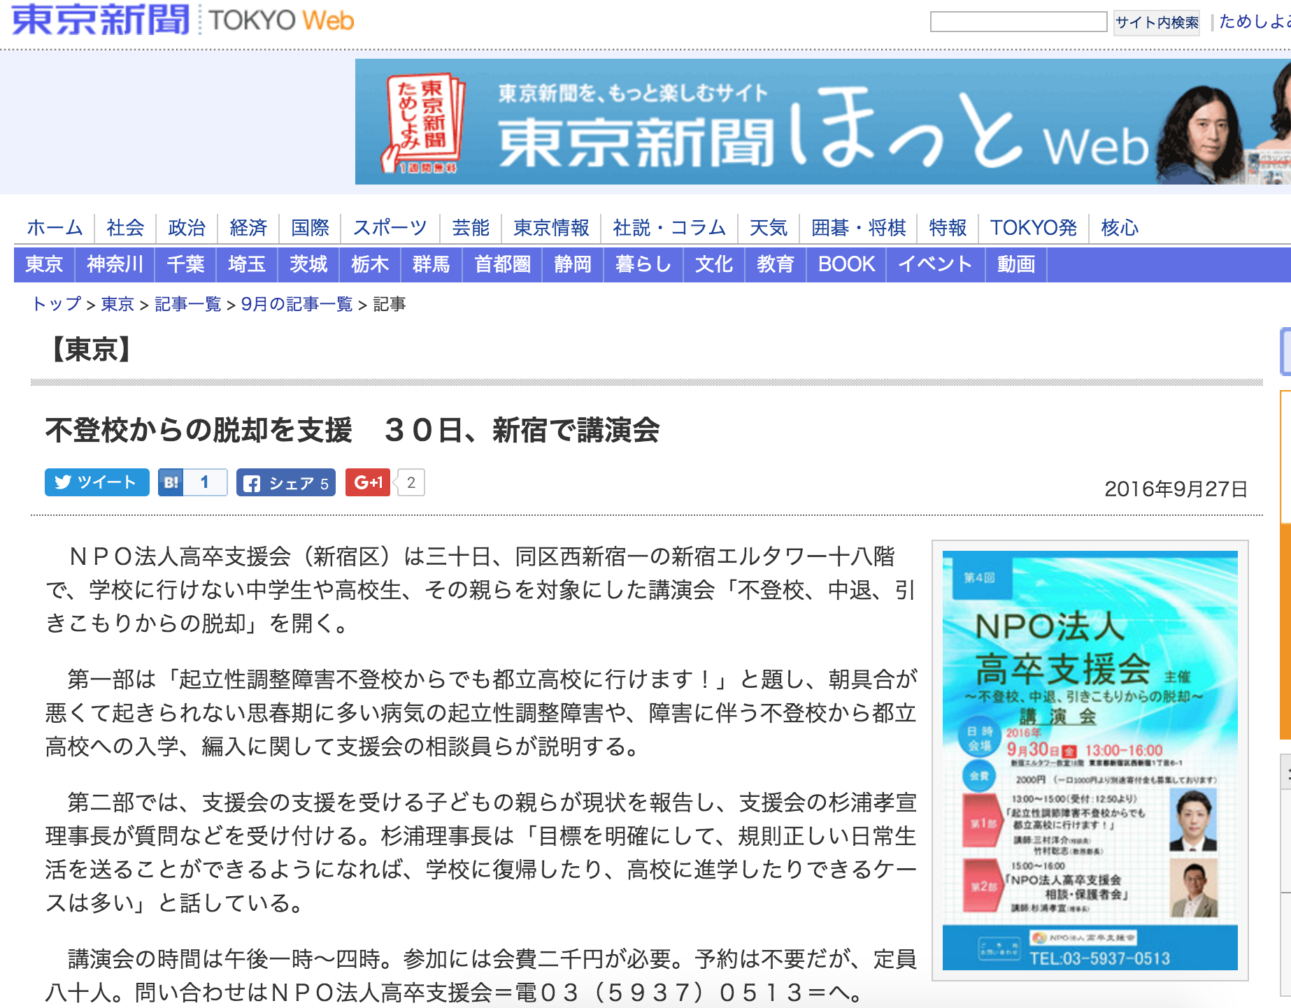Screen dimensions: 1291x1008
Task: Share the article via Facebook button
Action: [285, 483]
